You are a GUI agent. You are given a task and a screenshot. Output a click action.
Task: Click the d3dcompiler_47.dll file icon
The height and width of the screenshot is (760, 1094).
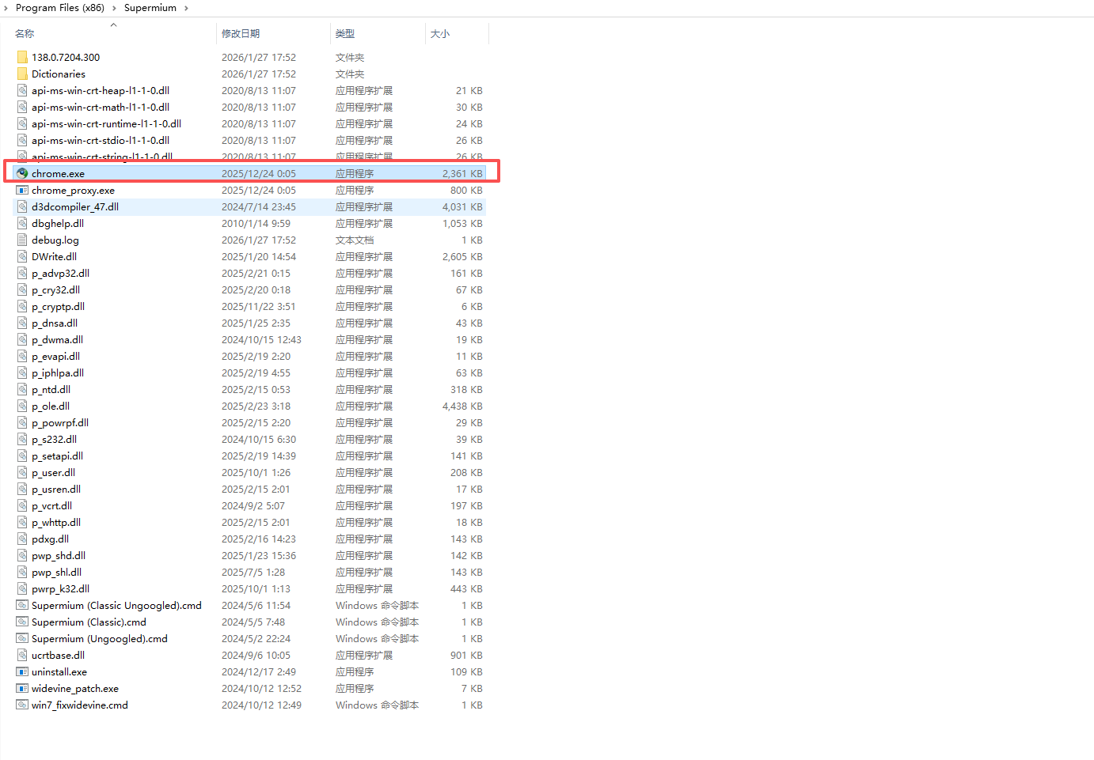[x=22, y=206]
